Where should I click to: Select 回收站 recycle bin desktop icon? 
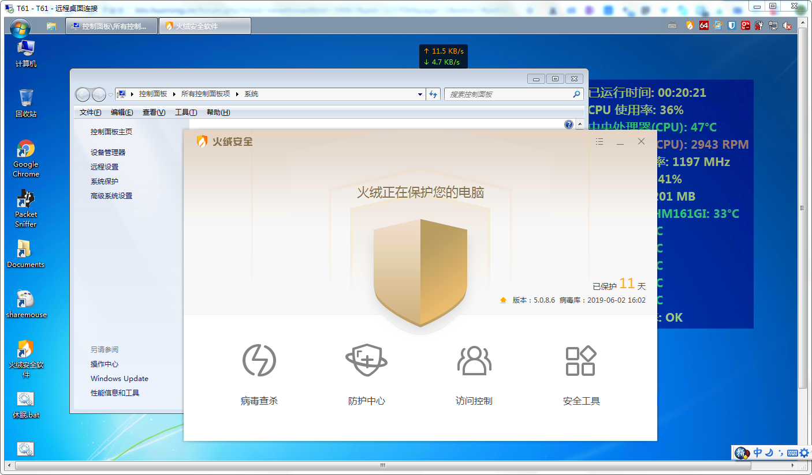click(x=26, y=103)
